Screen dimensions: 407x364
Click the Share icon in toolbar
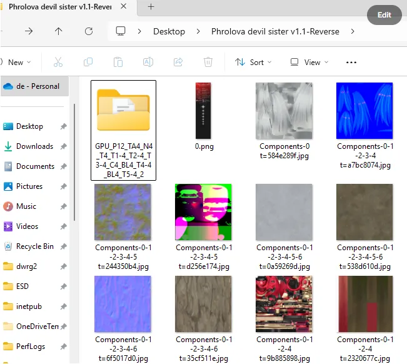pos(178,63)
